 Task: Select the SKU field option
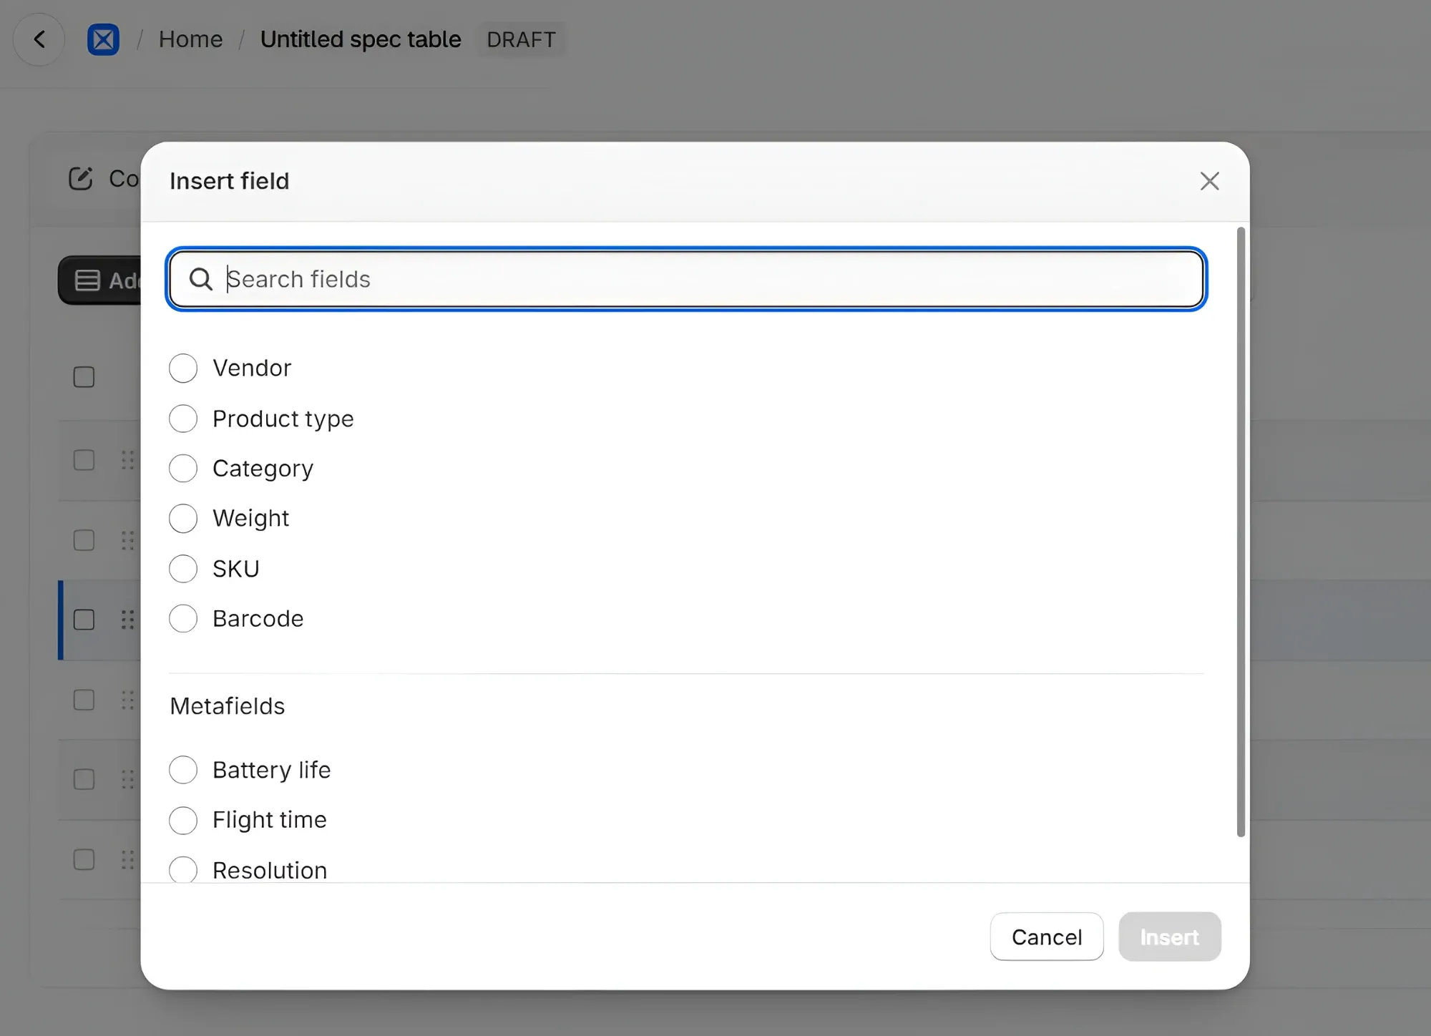(183, 569)
